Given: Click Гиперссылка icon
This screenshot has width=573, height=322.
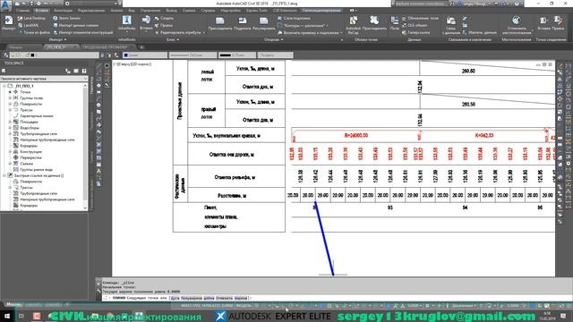Looking at the screenshot, I should (404, 32).
